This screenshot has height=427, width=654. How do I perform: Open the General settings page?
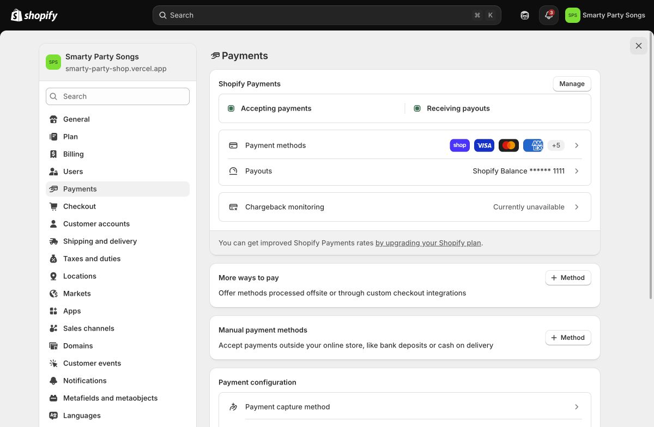[118, 119]
